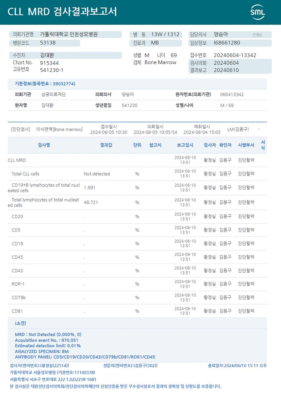The image size is (281, 397).
Task: Click '가톨릭대학교 서울성모병원 (기관번호:11100338)'
Action: (52, 372)
